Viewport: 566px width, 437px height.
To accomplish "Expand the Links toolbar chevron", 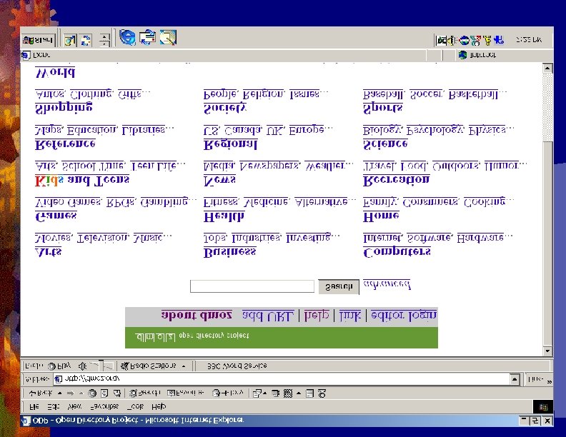I will [x=550, y=381].
